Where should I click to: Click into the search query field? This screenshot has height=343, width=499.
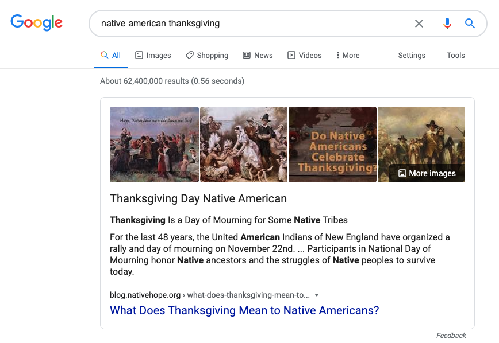[251, 24]
